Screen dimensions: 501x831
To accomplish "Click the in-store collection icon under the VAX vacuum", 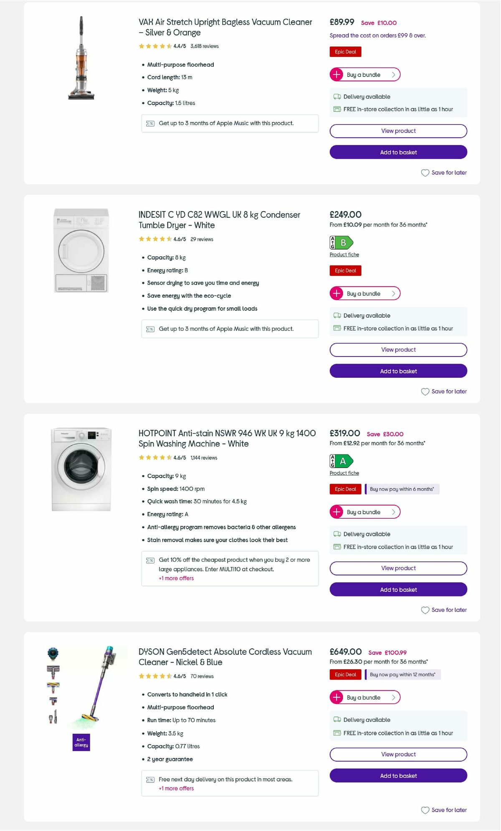I will click(337, 109).
